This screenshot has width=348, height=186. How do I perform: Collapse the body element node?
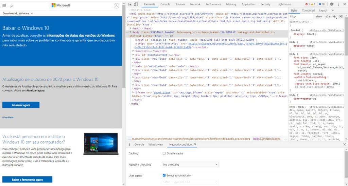point(130,32)
